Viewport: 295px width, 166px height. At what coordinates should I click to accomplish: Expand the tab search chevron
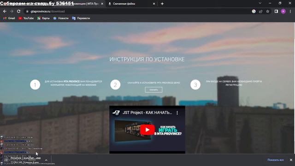coord(260,3)
